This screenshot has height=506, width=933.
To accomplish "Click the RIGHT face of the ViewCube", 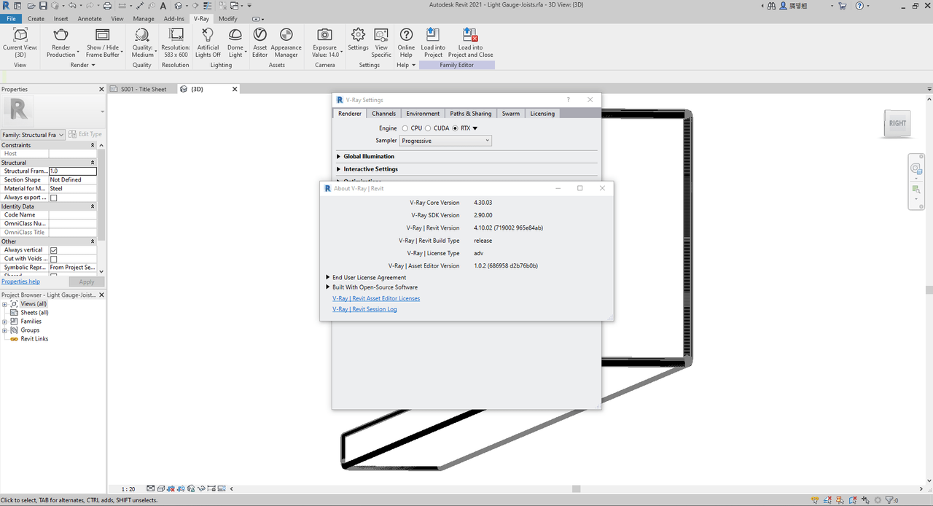I will click(897, 123).
